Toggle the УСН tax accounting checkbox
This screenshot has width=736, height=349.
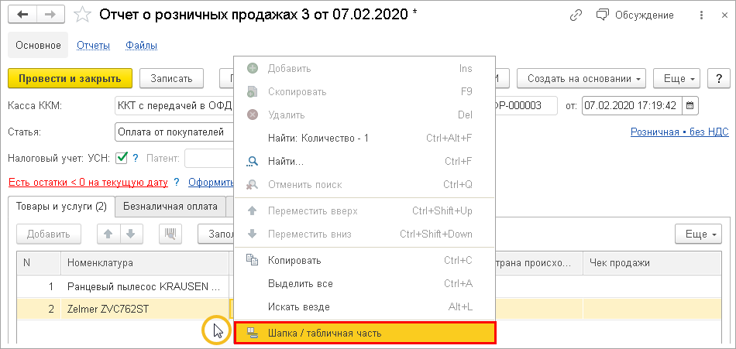point(122,158)
